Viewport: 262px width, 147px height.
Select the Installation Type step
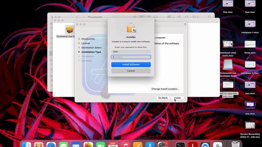pos(91,52)
